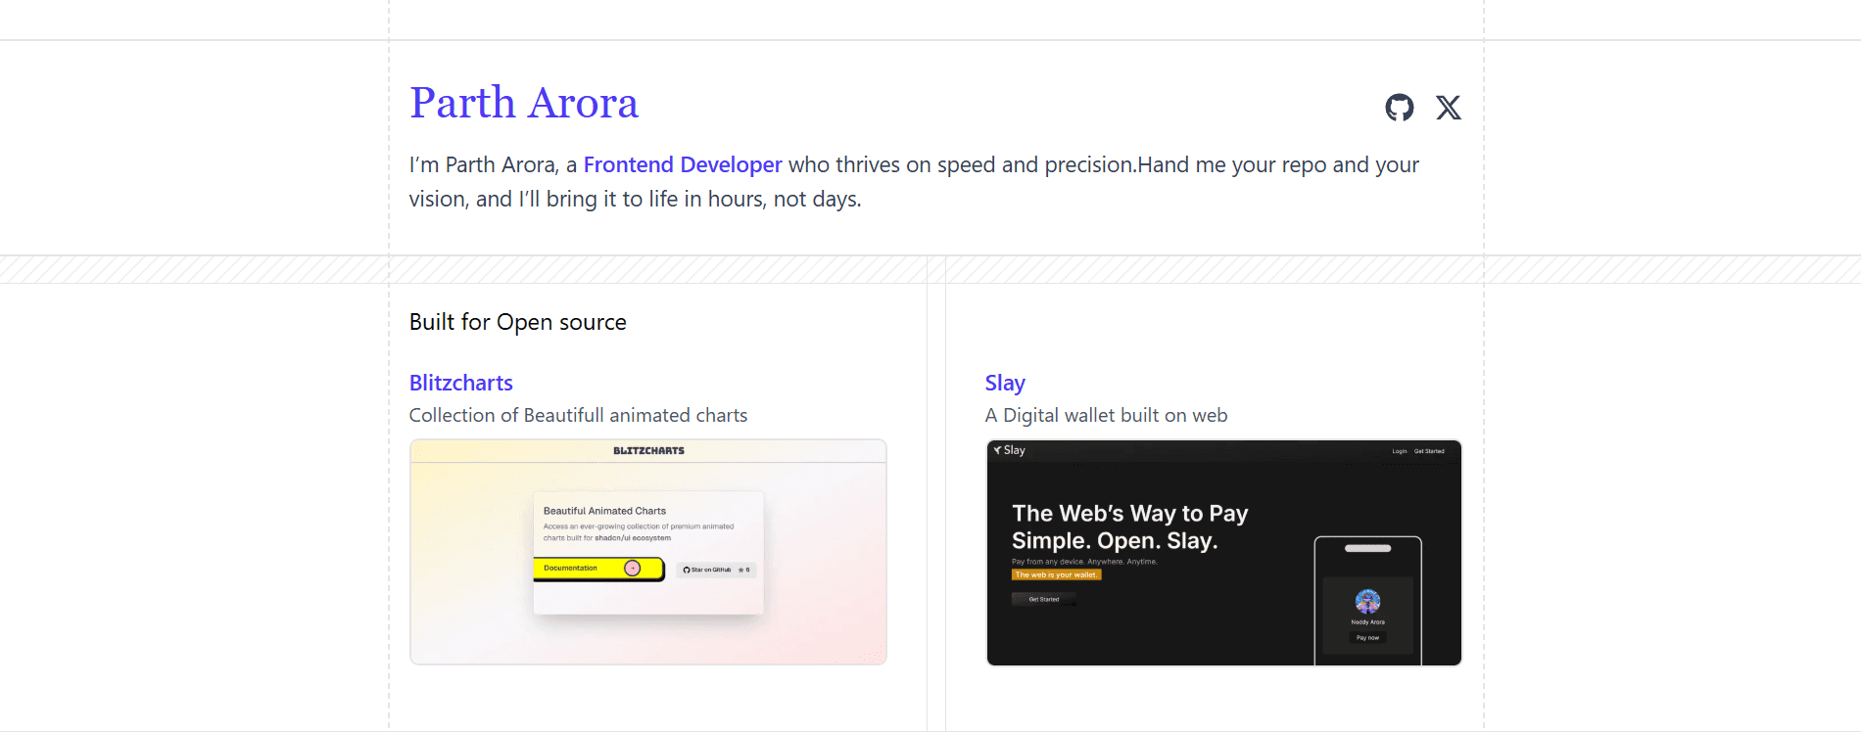
Task: Click the Frontend Developer highlighted text
Action: click(682, 164)
